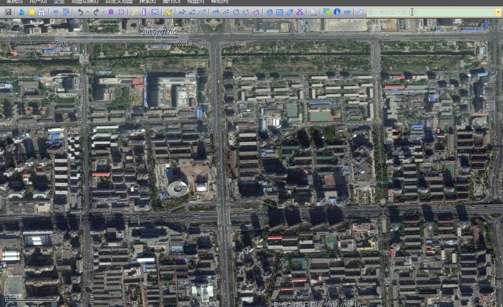Screen dimensions: 503x307
Task: Switch to 3D view mode
Action: (56, 12)
